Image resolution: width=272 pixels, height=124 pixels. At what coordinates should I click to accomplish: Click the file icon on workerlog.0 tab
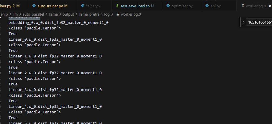(x=243, y=6)
